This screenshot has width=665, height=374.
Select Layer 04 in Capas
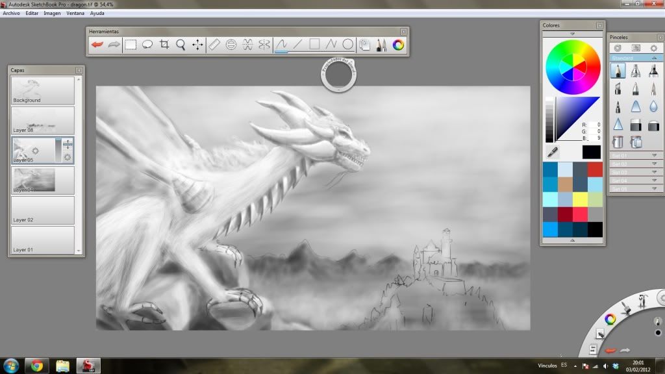(x=42, y=181)
